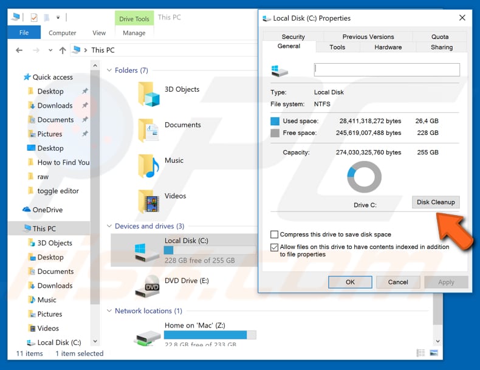Viewport: 480px width, 370px height.
Task: Open the Manage ribbon tab
Action: (134, 33)
